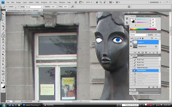Create new snapshot in History panel
Viewport: 172px width, 107px height.
153,87
